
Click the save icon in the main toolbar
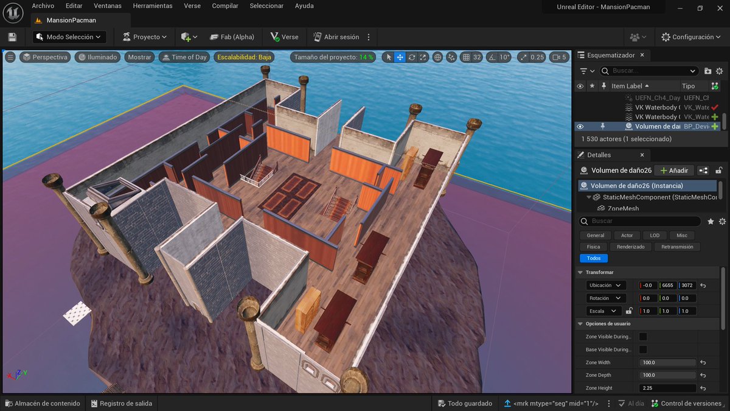pos(12,37)
